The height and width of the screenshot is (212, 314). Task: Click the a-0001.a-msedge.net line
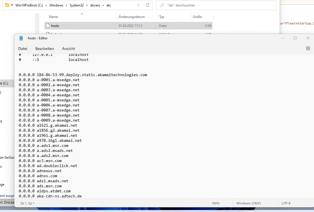[49, 80]
